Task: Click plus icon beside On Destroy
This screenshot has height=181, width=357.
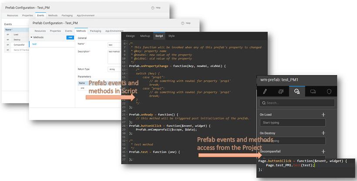Action: pos(323,133)
